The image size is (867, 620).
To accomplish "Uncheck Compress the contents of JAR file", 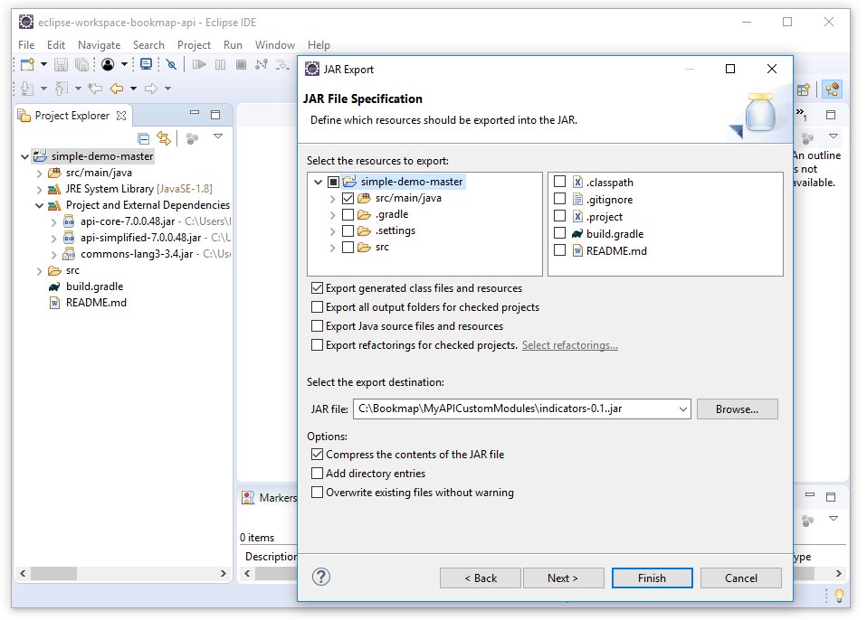I will pos(317,455).
